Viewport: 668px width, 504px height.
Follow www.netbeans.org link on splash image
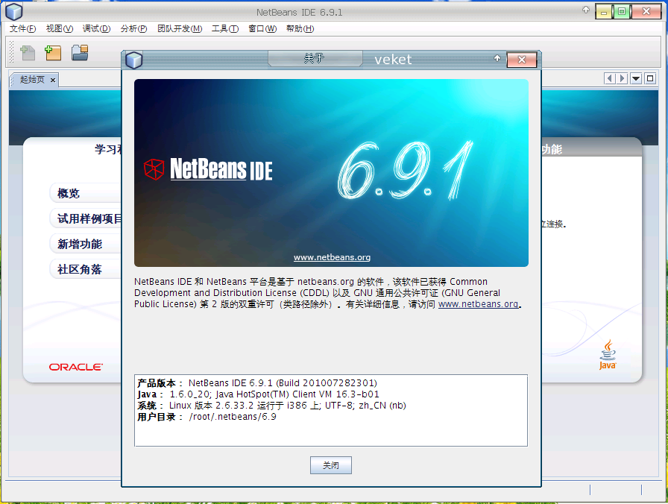point(332,257)
